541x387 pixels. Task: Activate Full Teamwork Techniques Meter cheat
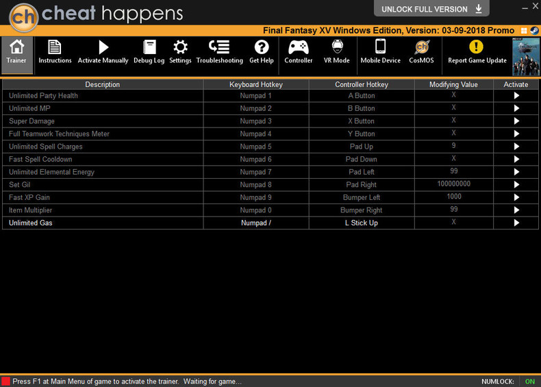pos(516,134)
